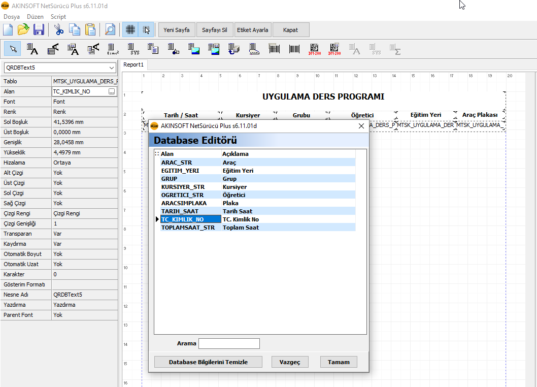Select the KURSIYER_STR row
The width and height of the screenshot is (537, 387).
coord(257,187)
